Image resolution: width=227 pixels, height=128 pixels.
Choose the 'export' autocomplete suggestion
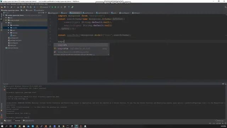click(81, 45)
